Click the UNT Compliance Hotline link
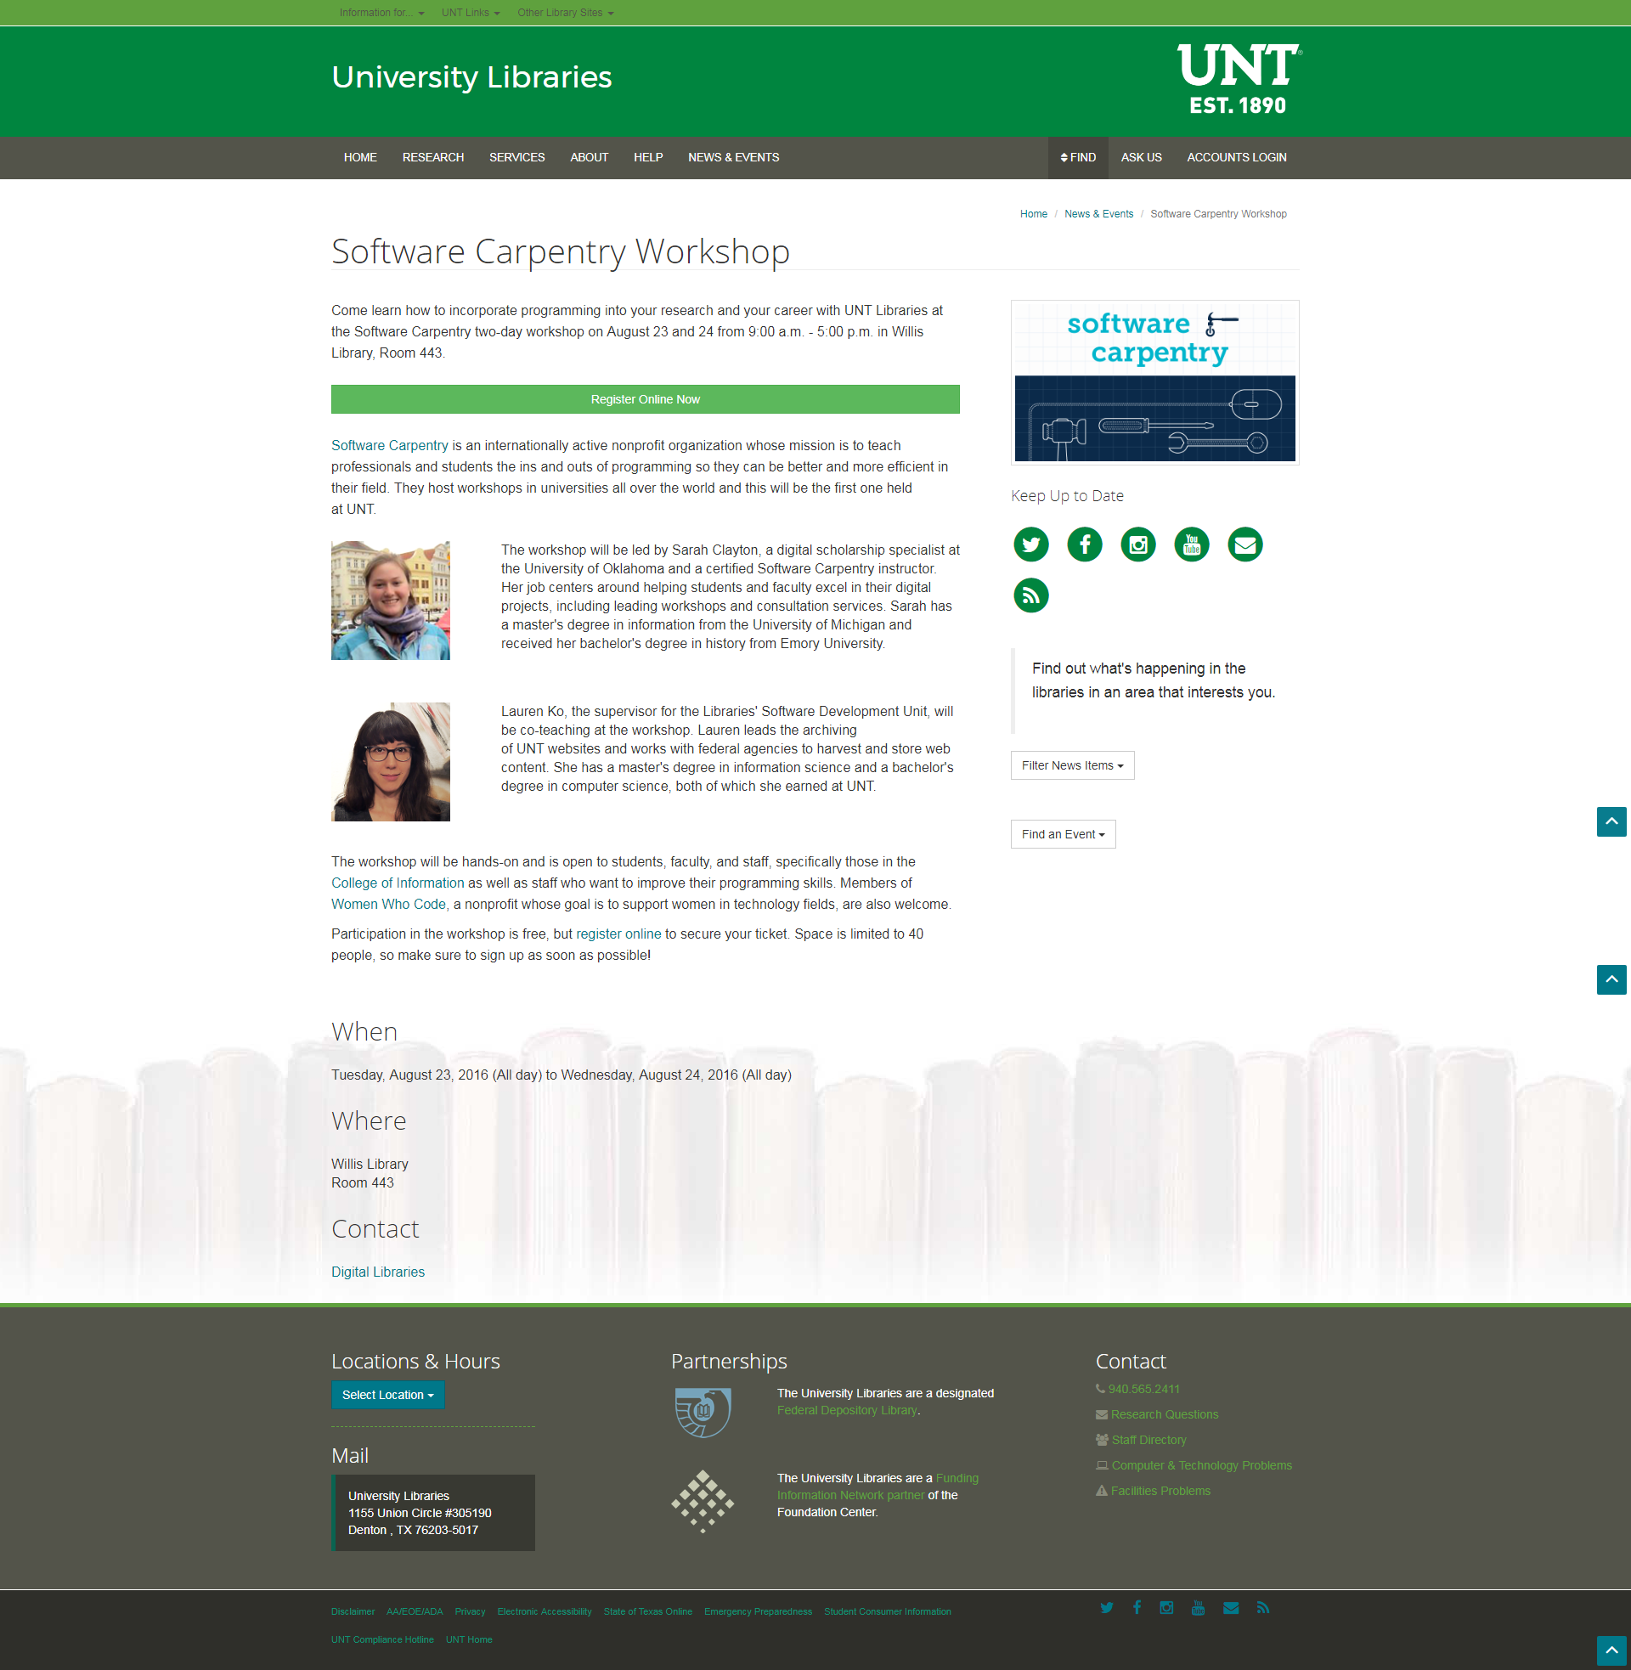This screenshot has width=1631, height=1670. (x=383, y=1640)
